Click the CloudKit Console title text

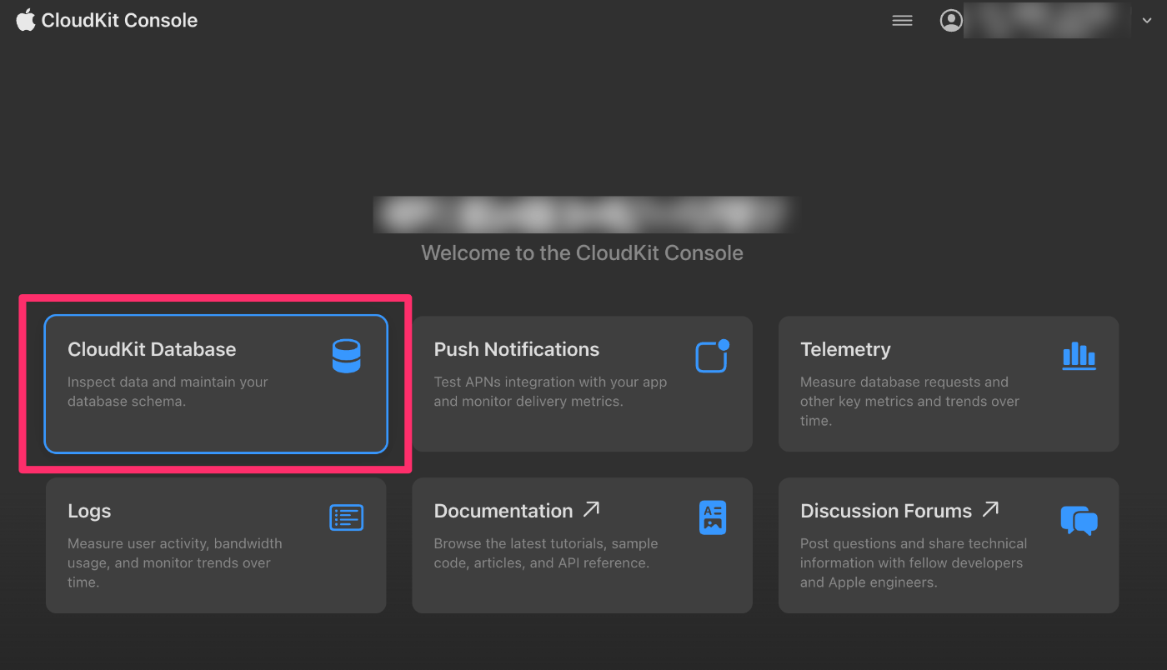pyautogui.click(x=119, y=21)
